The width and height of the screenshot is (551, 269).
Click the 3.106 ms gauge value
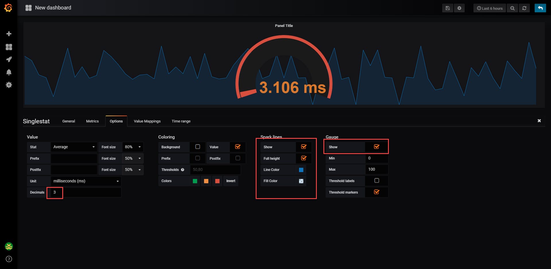(292, 87)
